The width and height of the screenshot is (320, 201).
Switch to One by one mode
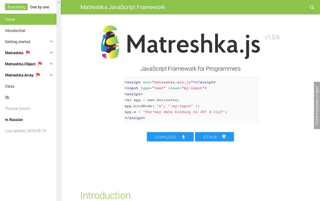(x=40, y=7)
